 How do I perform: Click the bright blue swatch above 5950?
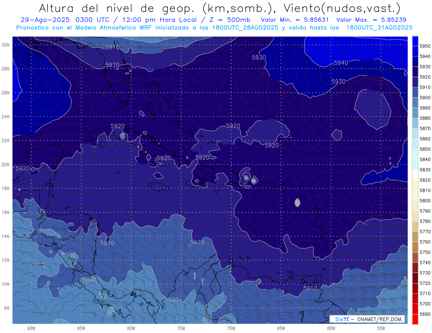[415, 41]
